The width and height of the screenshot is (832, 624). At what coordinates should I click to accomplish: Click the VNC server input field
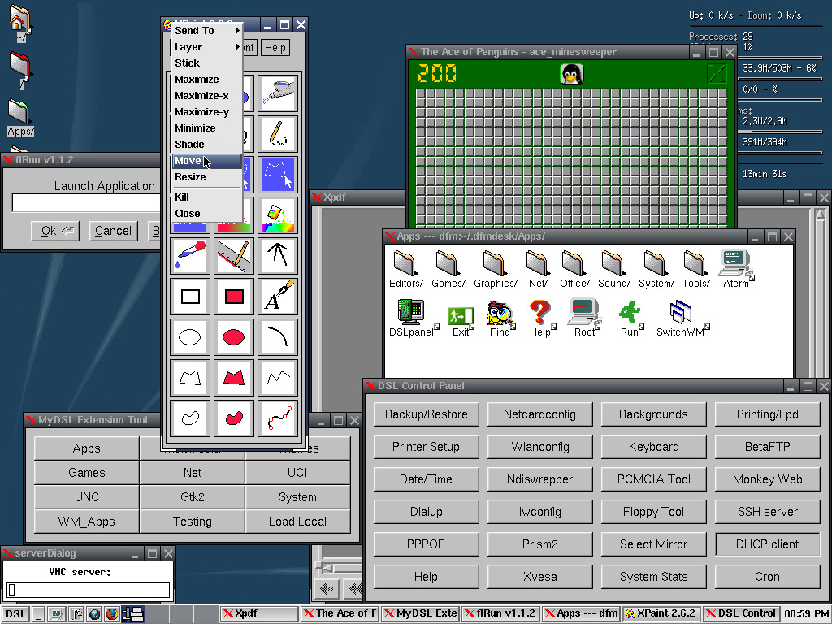(x=88, y=590)
